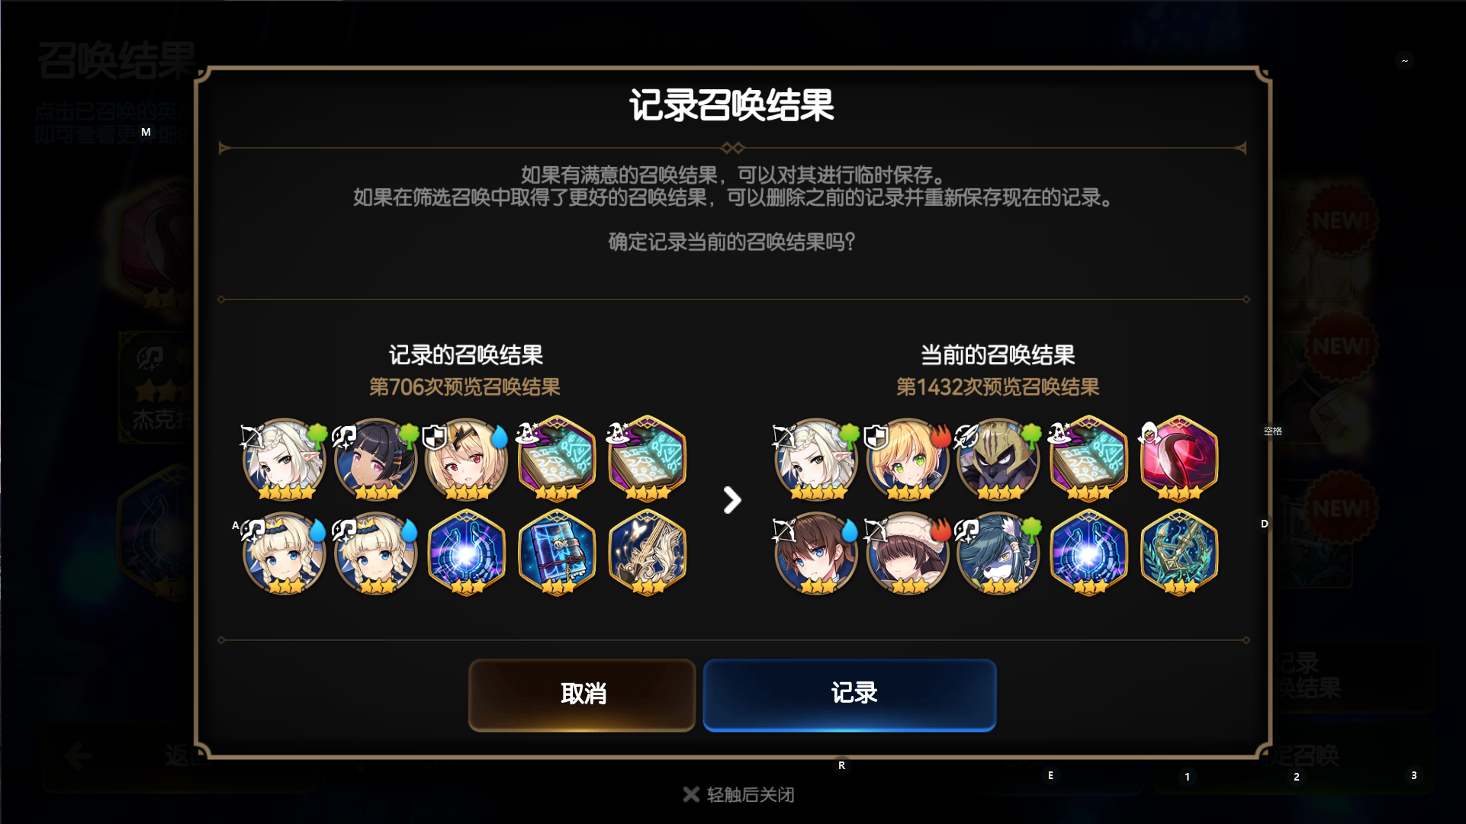
Task: Click the white arrow between result sets
Action: click(x=731, y=500)
